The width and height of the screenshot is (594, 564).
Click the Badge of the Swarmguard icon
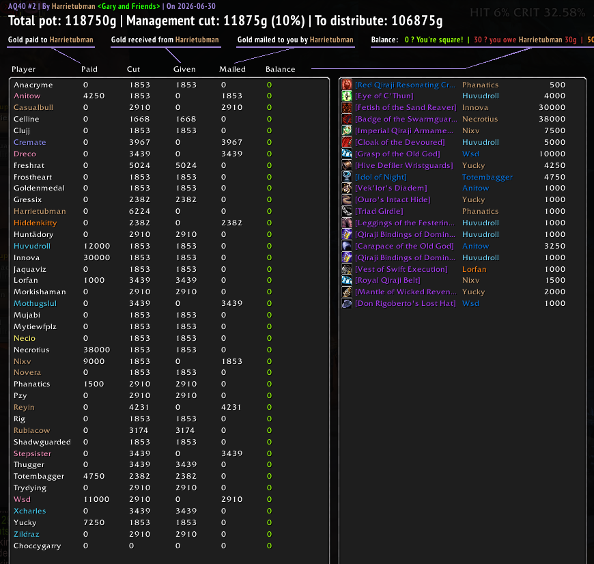coord(347,119)
